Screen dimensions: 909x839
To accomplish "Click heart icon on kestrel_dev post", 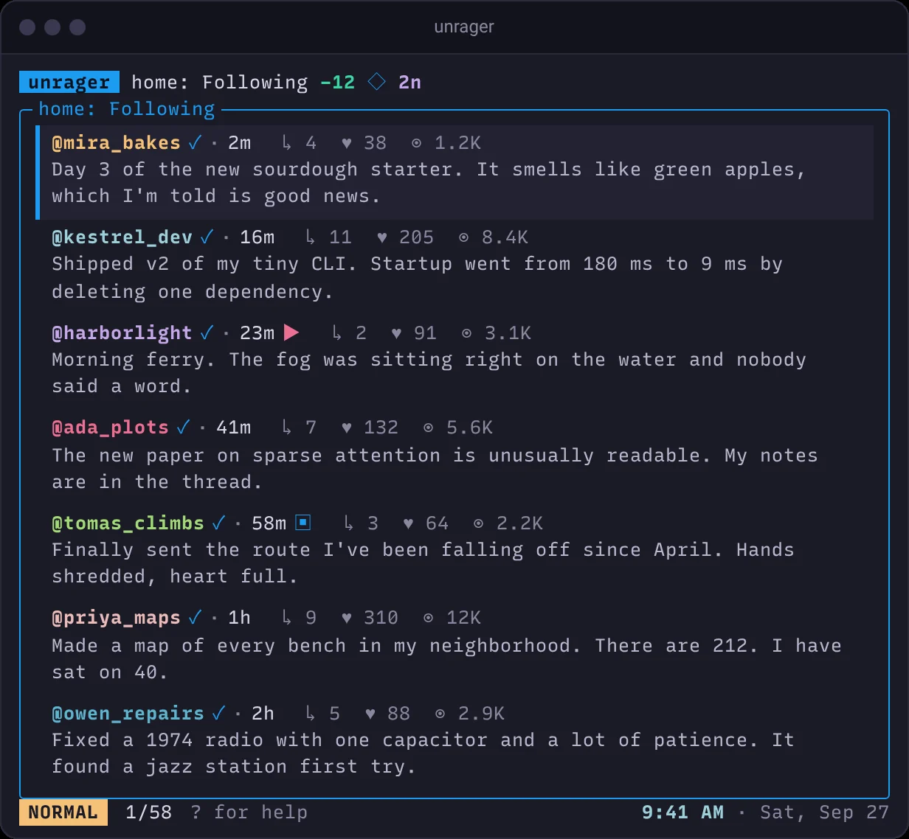I will click(x=381, y=237).
